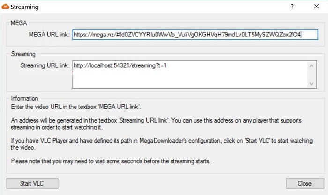
Task: Close the Streaming dialog with the X
Action: pyautogui.click(x=316, y=7)
